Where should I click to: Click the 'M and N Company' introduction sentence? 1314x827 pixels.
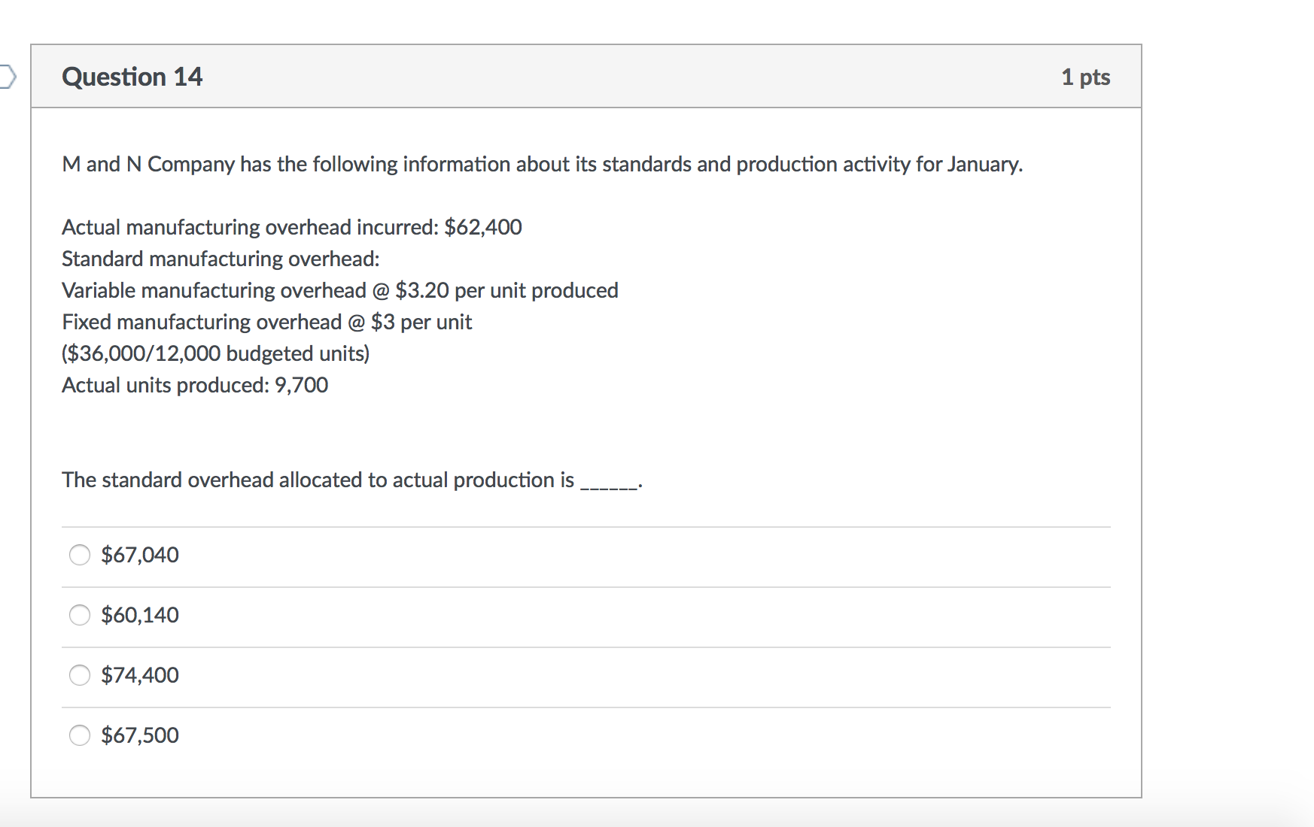[x=543, y=164]
